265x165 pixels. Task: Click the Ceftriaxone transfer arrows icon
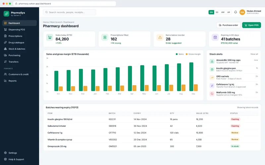coord(212,85)
